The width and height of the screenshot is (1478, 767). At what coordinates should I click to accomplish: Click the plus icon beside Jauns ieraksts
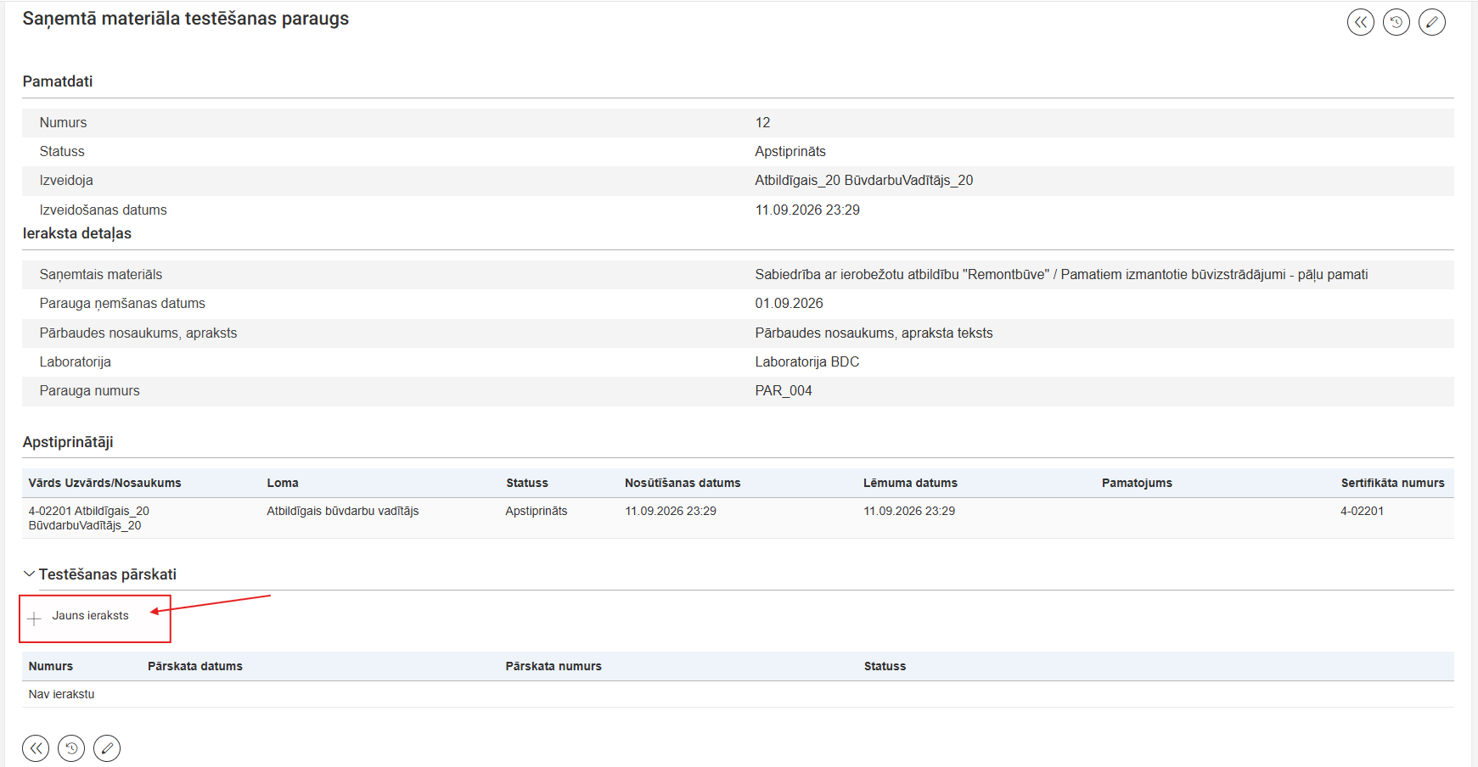[x=34, y=619]
